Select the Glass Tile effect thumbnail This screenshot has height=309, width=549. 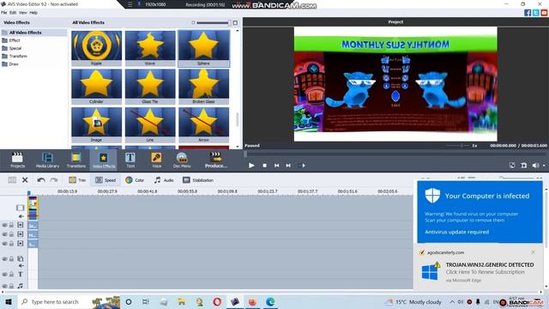point(150,86)
